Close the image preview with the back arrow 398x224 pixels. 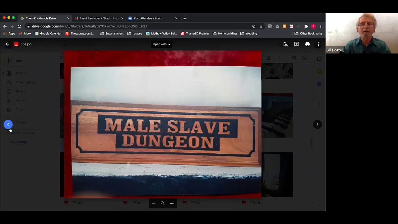(x=7, y=44)
